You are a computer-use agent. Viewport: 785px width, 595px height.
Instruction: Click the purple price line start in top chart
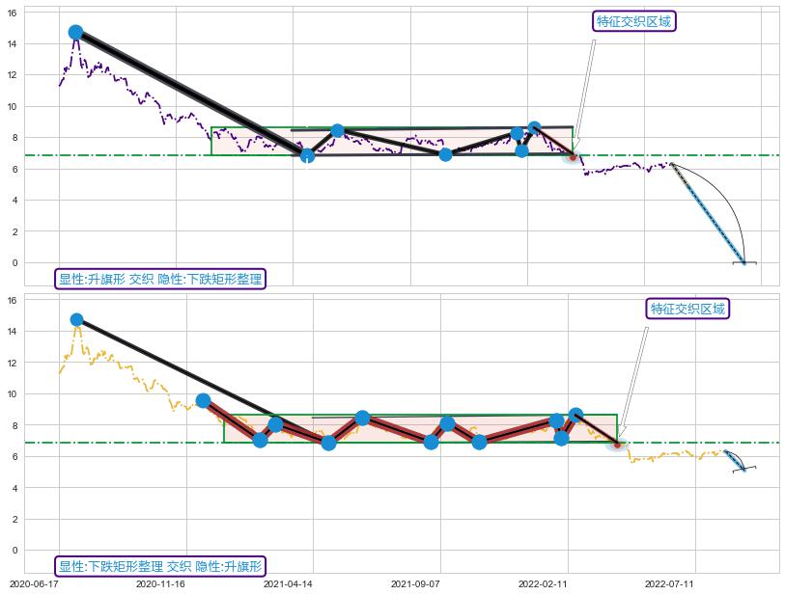coord(60,85)
